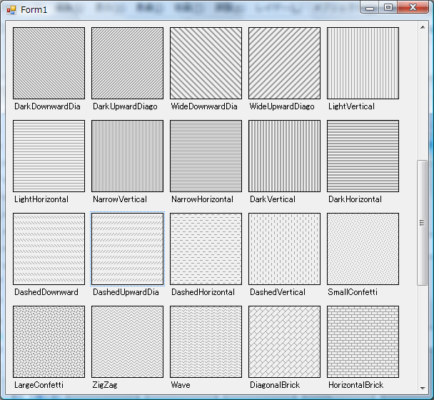Select the HorizontalBrick pattern thumbnail
Screen dimensions: 434x400
pyautogui.click(x=363, y=341)
